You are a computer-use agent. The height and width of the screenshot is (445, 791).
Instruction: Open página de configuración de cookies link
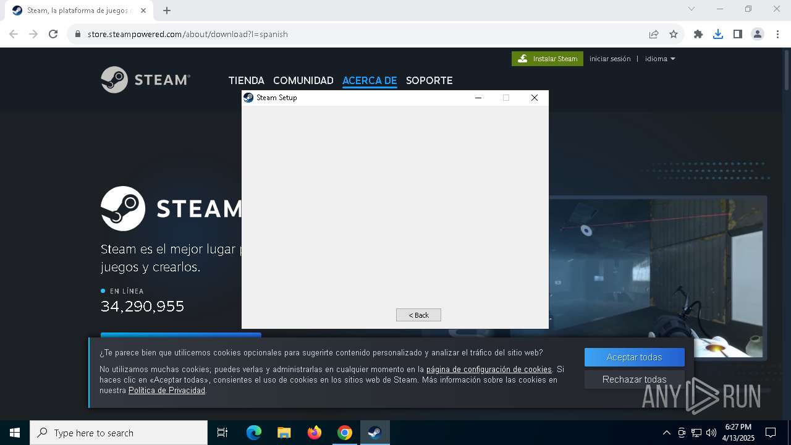click(x=489, y=370)
